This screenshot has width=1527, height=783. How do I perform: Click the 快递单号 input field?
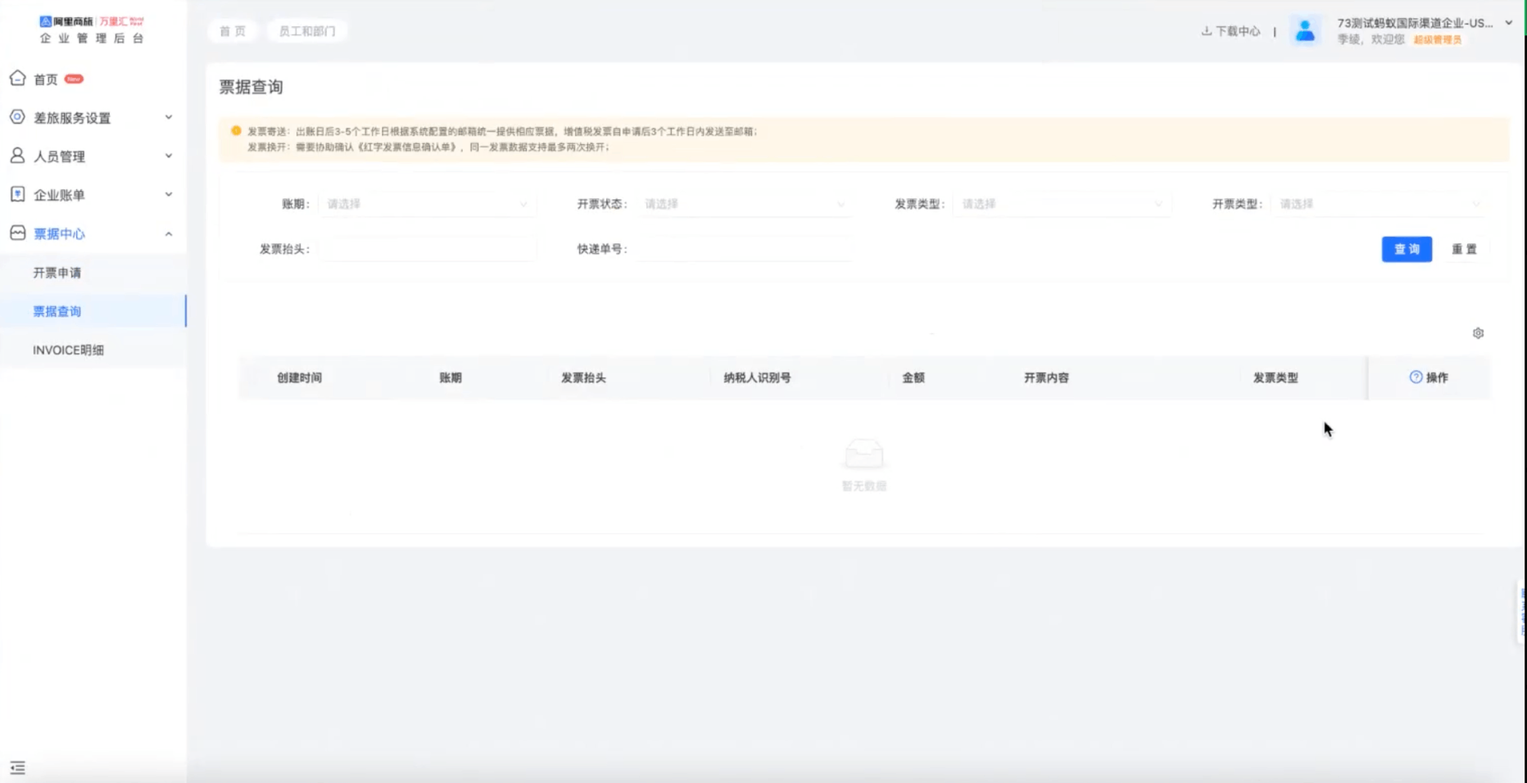click(745, 249)
